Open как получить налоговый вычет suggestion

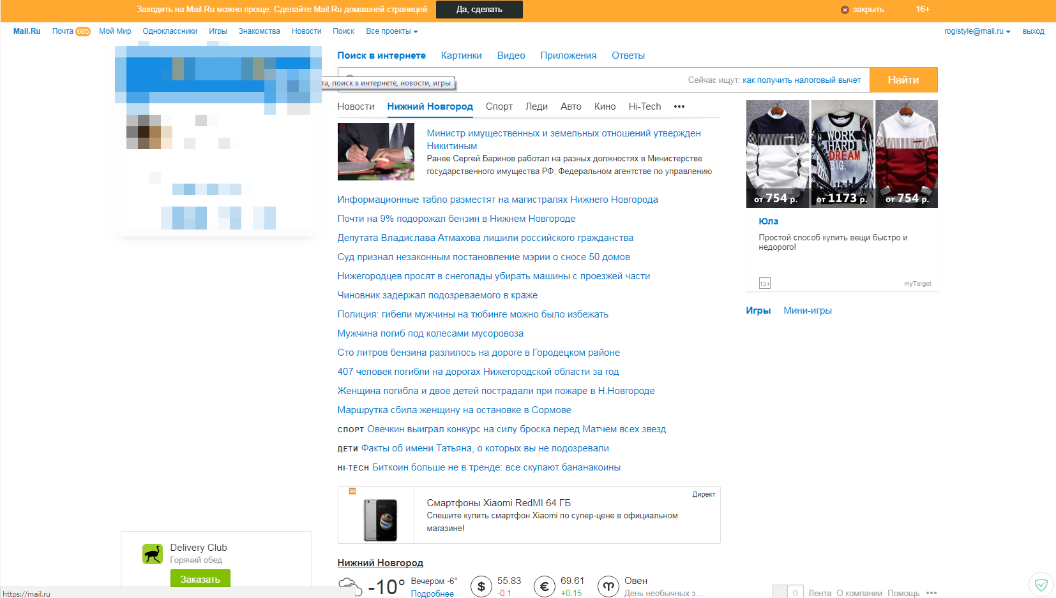801,80
